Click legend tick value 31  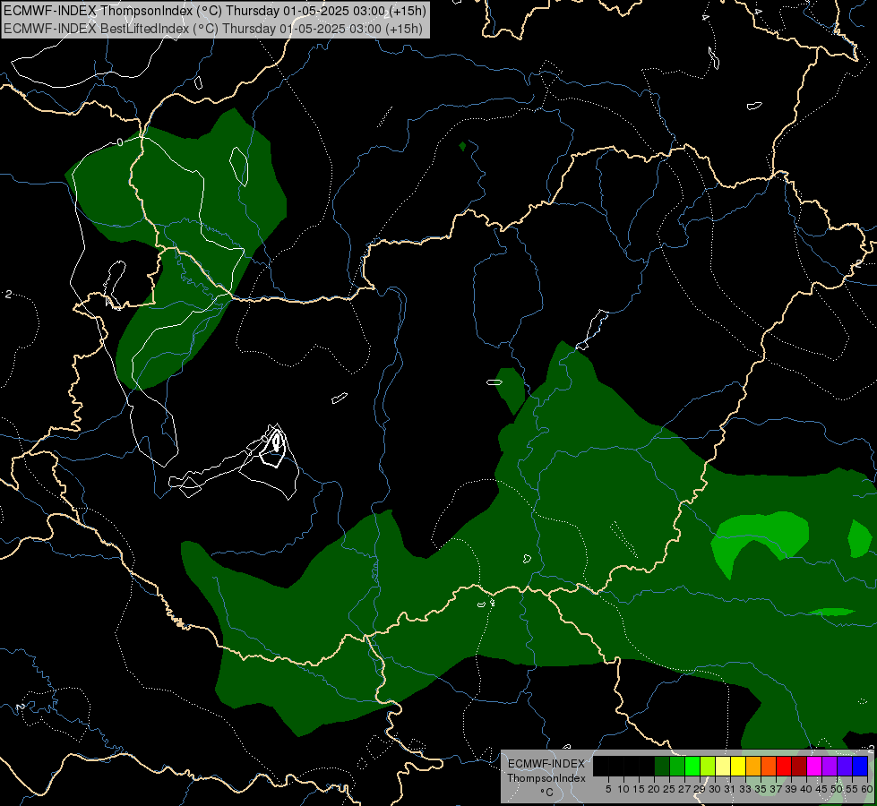[730, 789]
